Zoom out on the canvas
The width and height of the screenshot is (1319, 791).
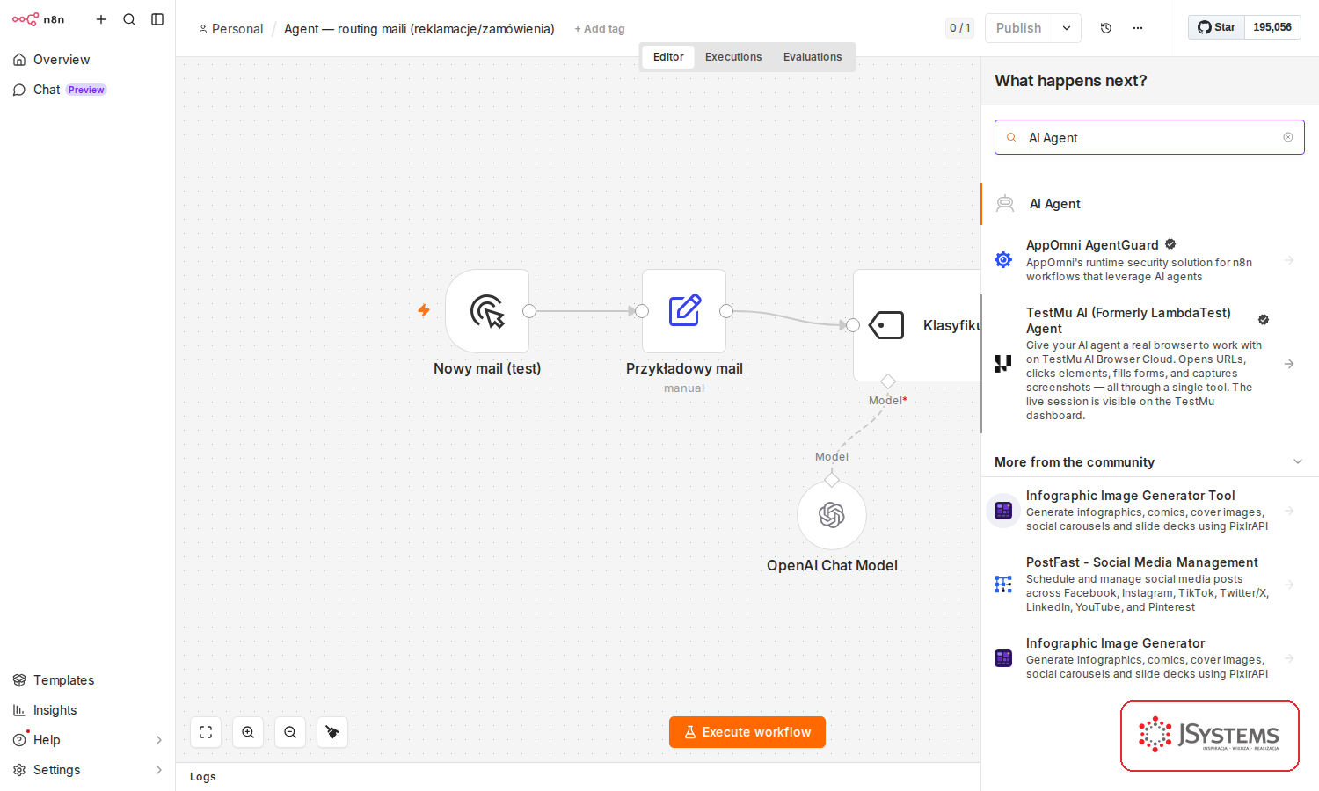pos(290,732)
